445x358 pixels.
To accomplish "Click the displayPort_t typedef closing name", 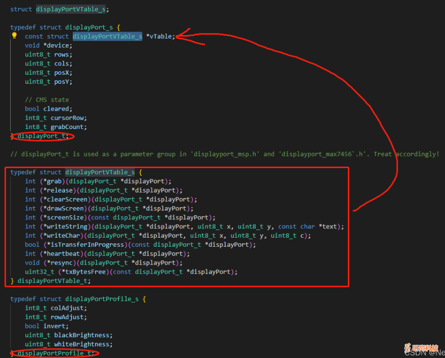I will click(x=43, y=136).
